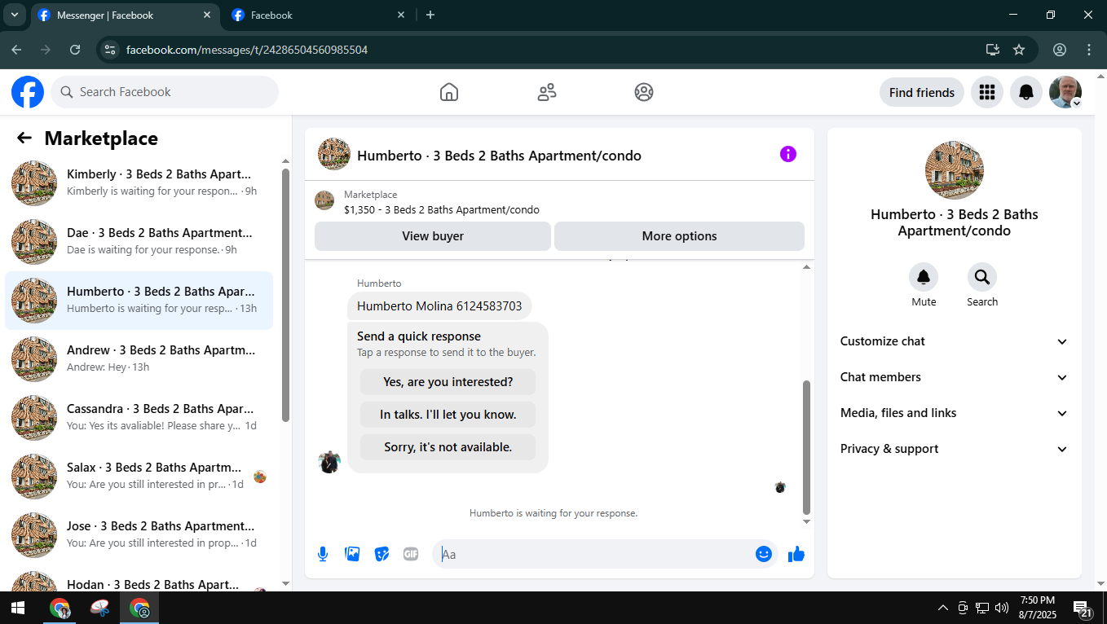Focus the Search Facebook field
The height and width of the screenshot is (624, 1107).
point(165,92)
